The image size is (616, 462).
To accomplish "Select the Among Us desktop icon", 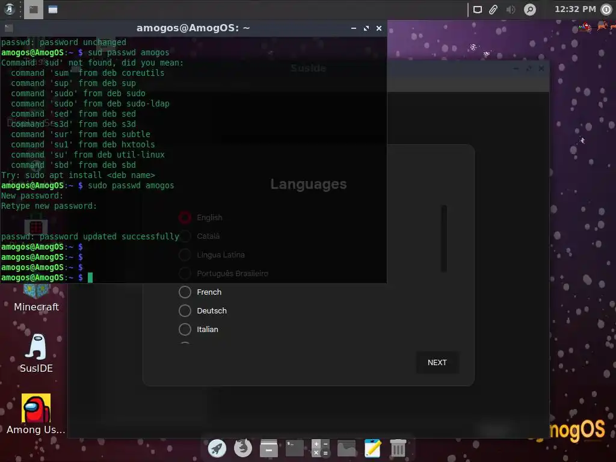I will click(x=35, y=414).
